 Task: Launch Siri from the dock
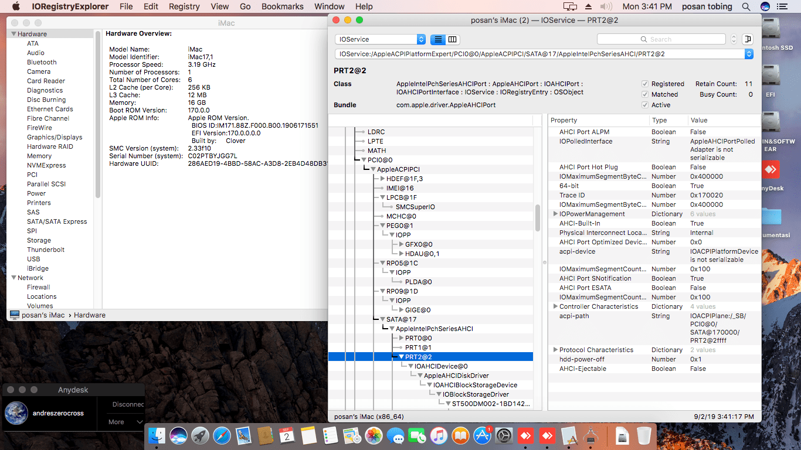click(178, 436)
